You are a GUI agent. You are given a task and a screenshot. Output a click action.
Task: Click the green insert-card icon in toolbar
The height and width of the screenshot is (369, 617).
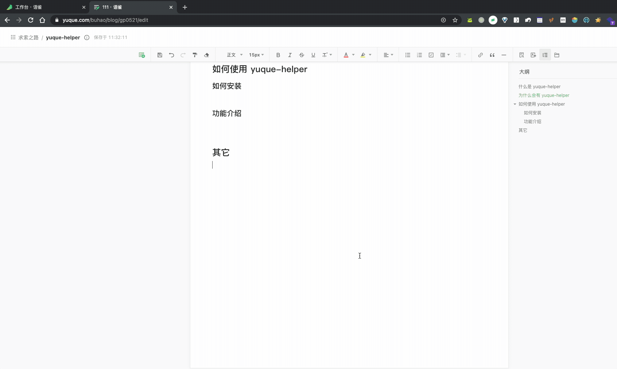click(142, 55)
